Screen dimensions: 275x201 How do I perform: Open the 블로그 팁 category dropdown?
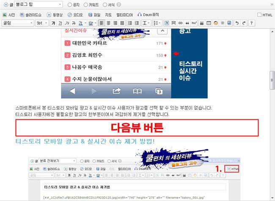pyautogui.click(x=38, y=5)
